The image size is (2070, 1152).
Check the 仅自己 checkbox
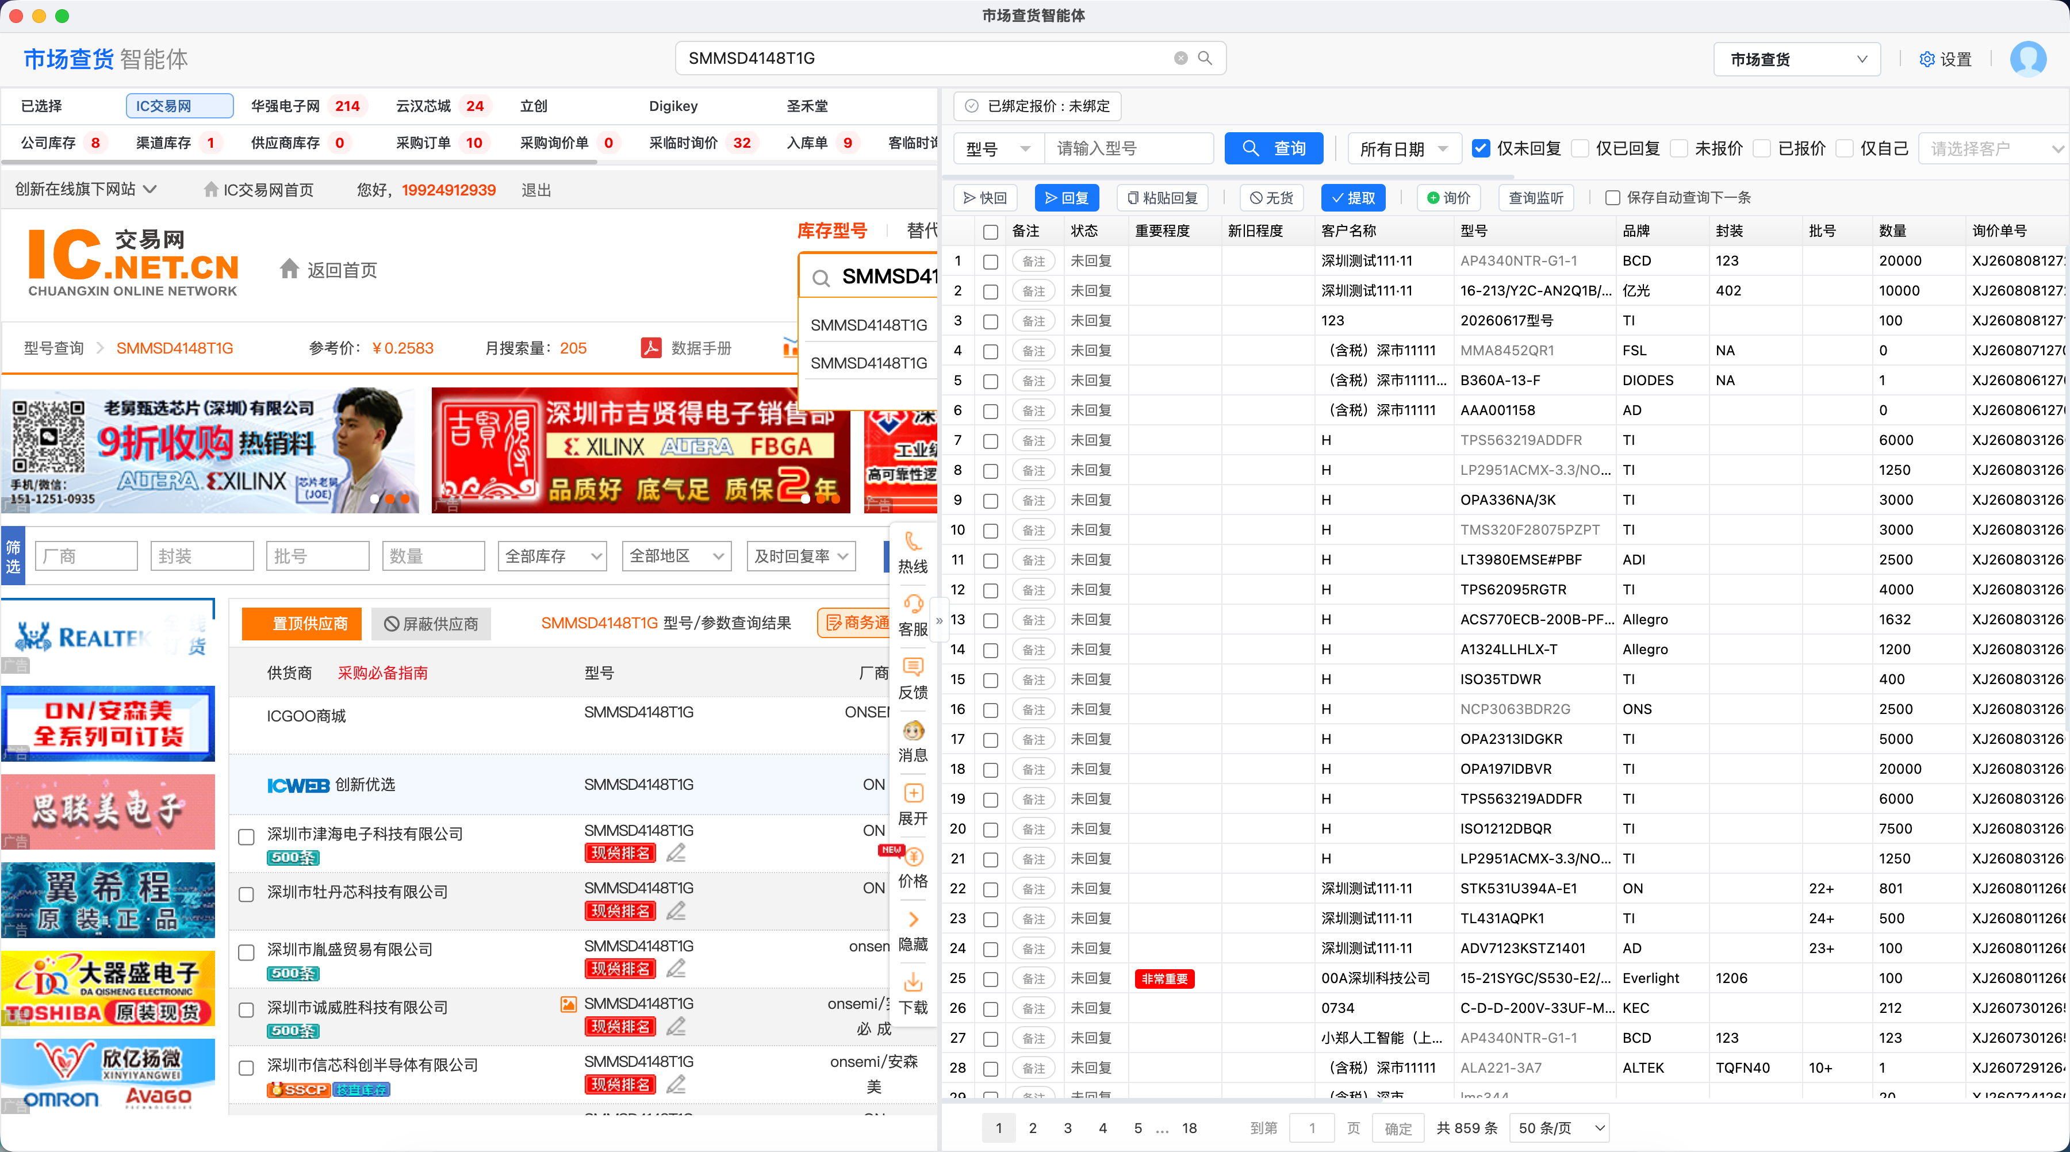pyautogui.click(x=1844, y=149)
